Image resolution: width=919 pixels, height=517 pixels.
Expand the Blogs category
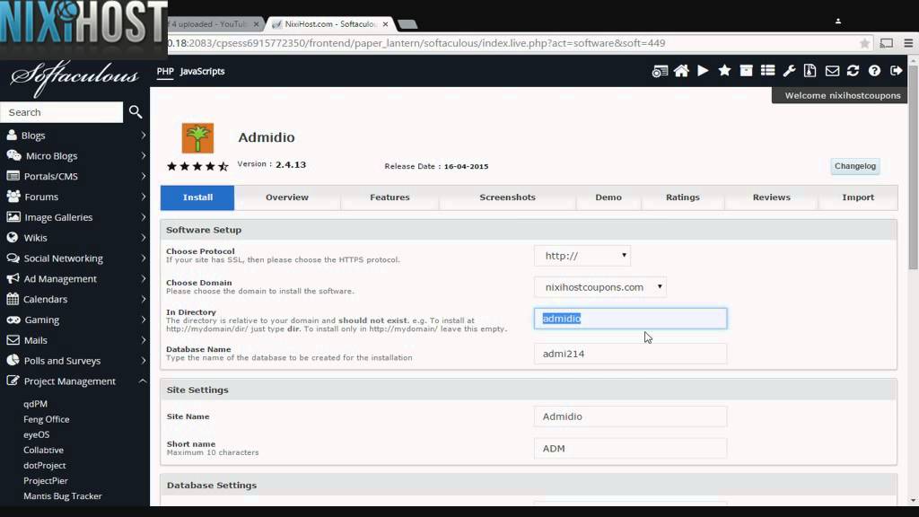click(75, 136)
